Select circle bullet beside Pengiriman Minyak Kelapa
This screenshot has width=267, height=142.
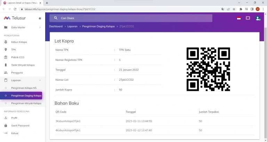pyautogui.click(x=6, y=103)
